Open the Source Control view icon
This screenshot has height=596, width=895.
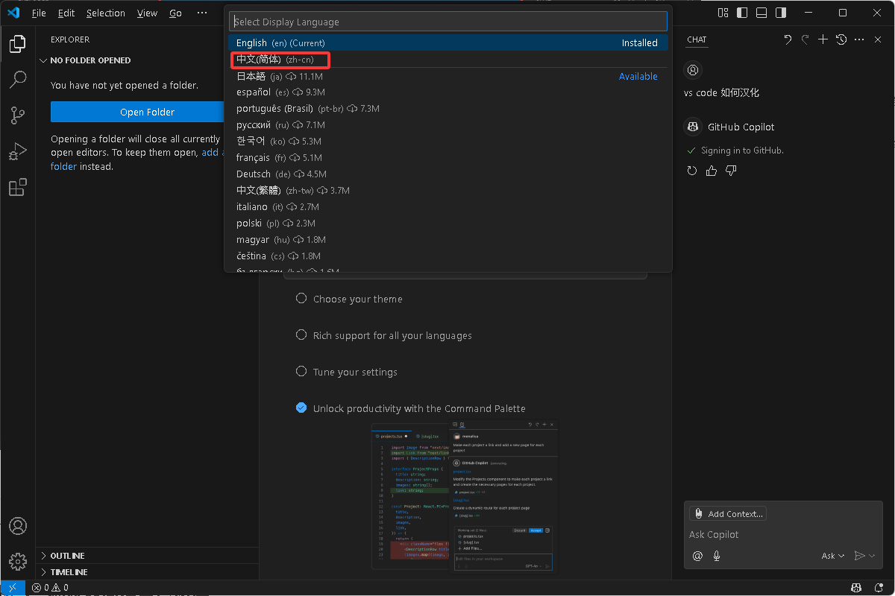coord(18,115)
